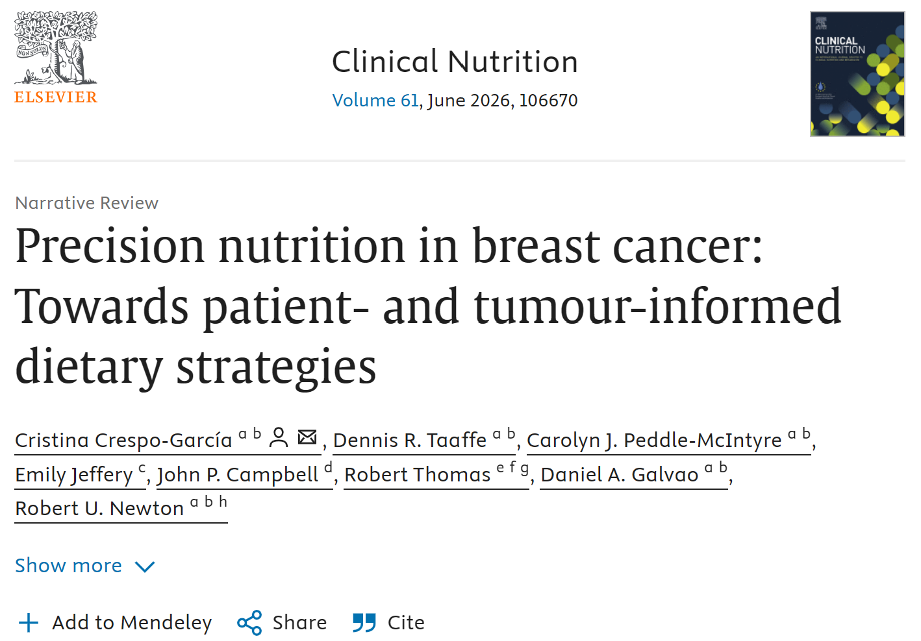Screen dimensions: 921x641
Task: Click the Cite button label
Action: point(406,623)
